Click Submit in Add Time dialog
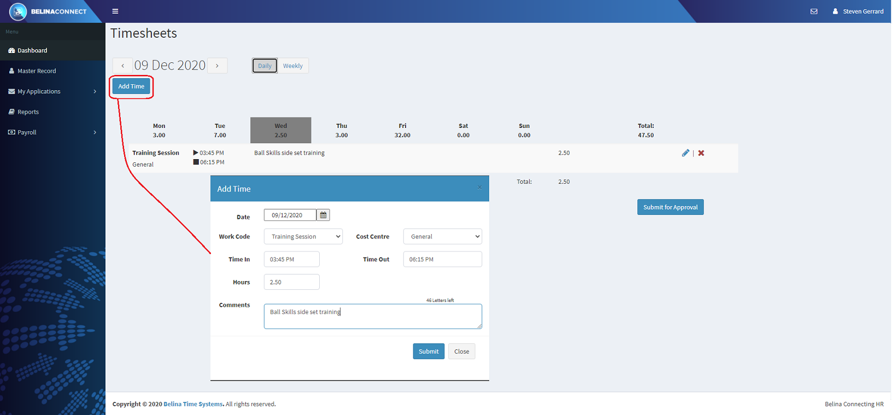Screen dimensions: 892x415 (x=429, y=352)
